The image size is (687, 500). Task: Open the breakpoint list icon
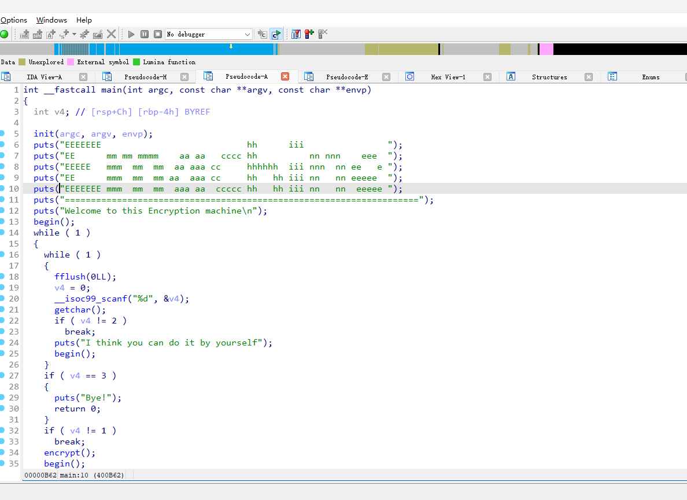[296, 34]
